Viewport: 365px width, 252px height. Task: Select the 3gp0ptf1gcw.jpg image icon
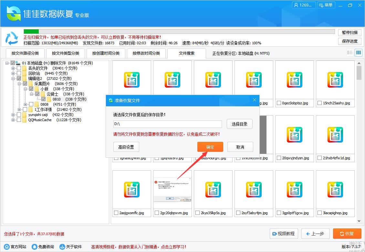[x=295, y=190]
